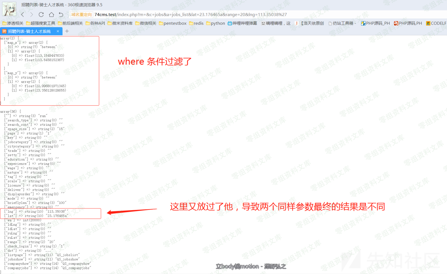Click the browser back arrow
Screen dimensions: 447x274
click(x=23, y=14)
